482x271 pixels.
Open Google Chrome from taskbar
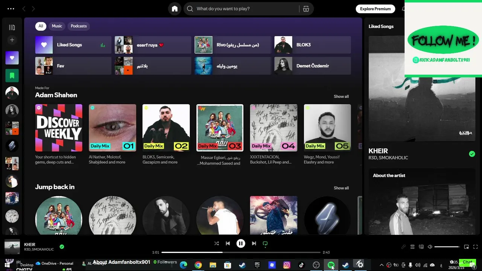coord(198,265)
